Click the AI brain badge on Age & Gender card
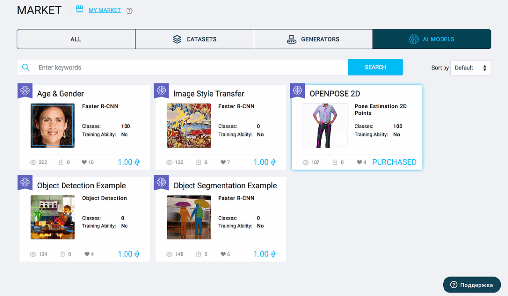508x296 pixels. (x=25, y=90)
